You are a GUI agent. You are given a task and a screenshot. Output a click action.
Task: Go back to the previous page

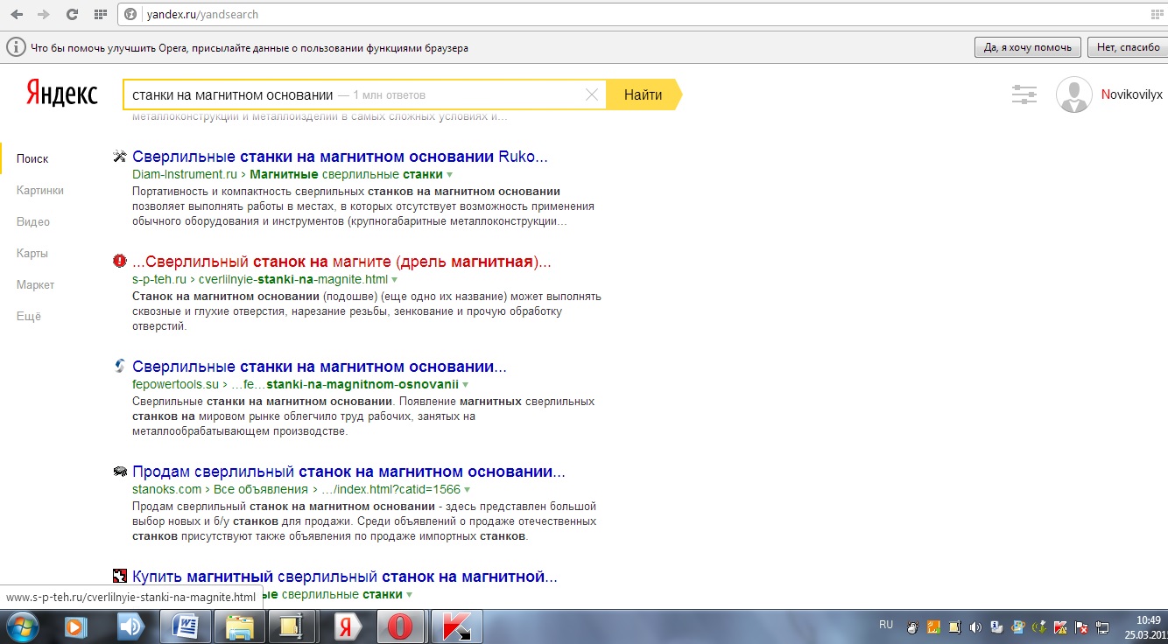pos(17,14)
